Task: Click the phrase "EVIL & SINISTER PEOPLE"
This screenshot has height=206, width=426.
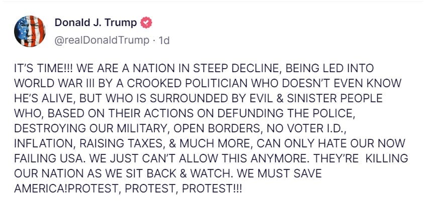Action: [318, 98]
